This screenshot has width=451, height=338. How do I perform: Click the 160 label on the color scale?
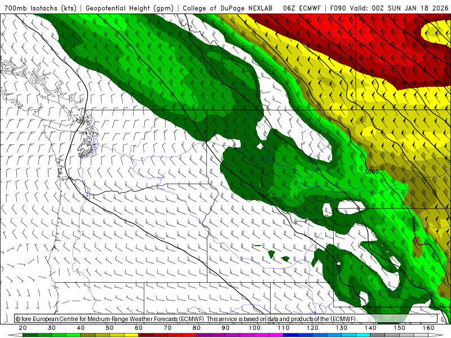pyautogui.click(x=428, y=328)
